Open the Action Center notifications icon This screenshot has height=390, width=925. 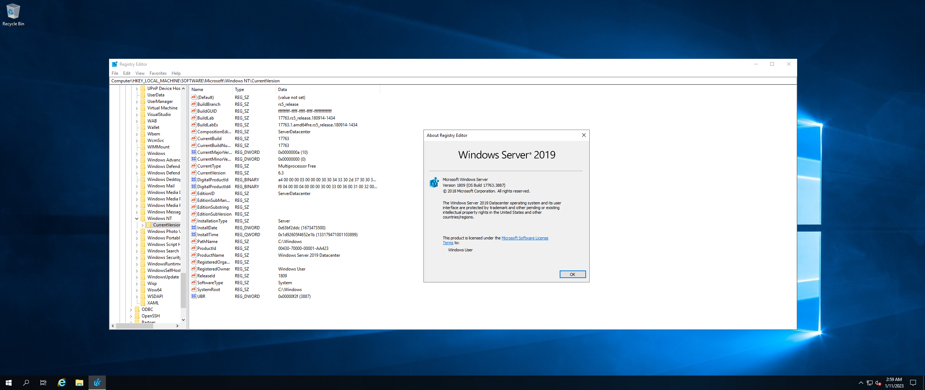click(913, 383)
